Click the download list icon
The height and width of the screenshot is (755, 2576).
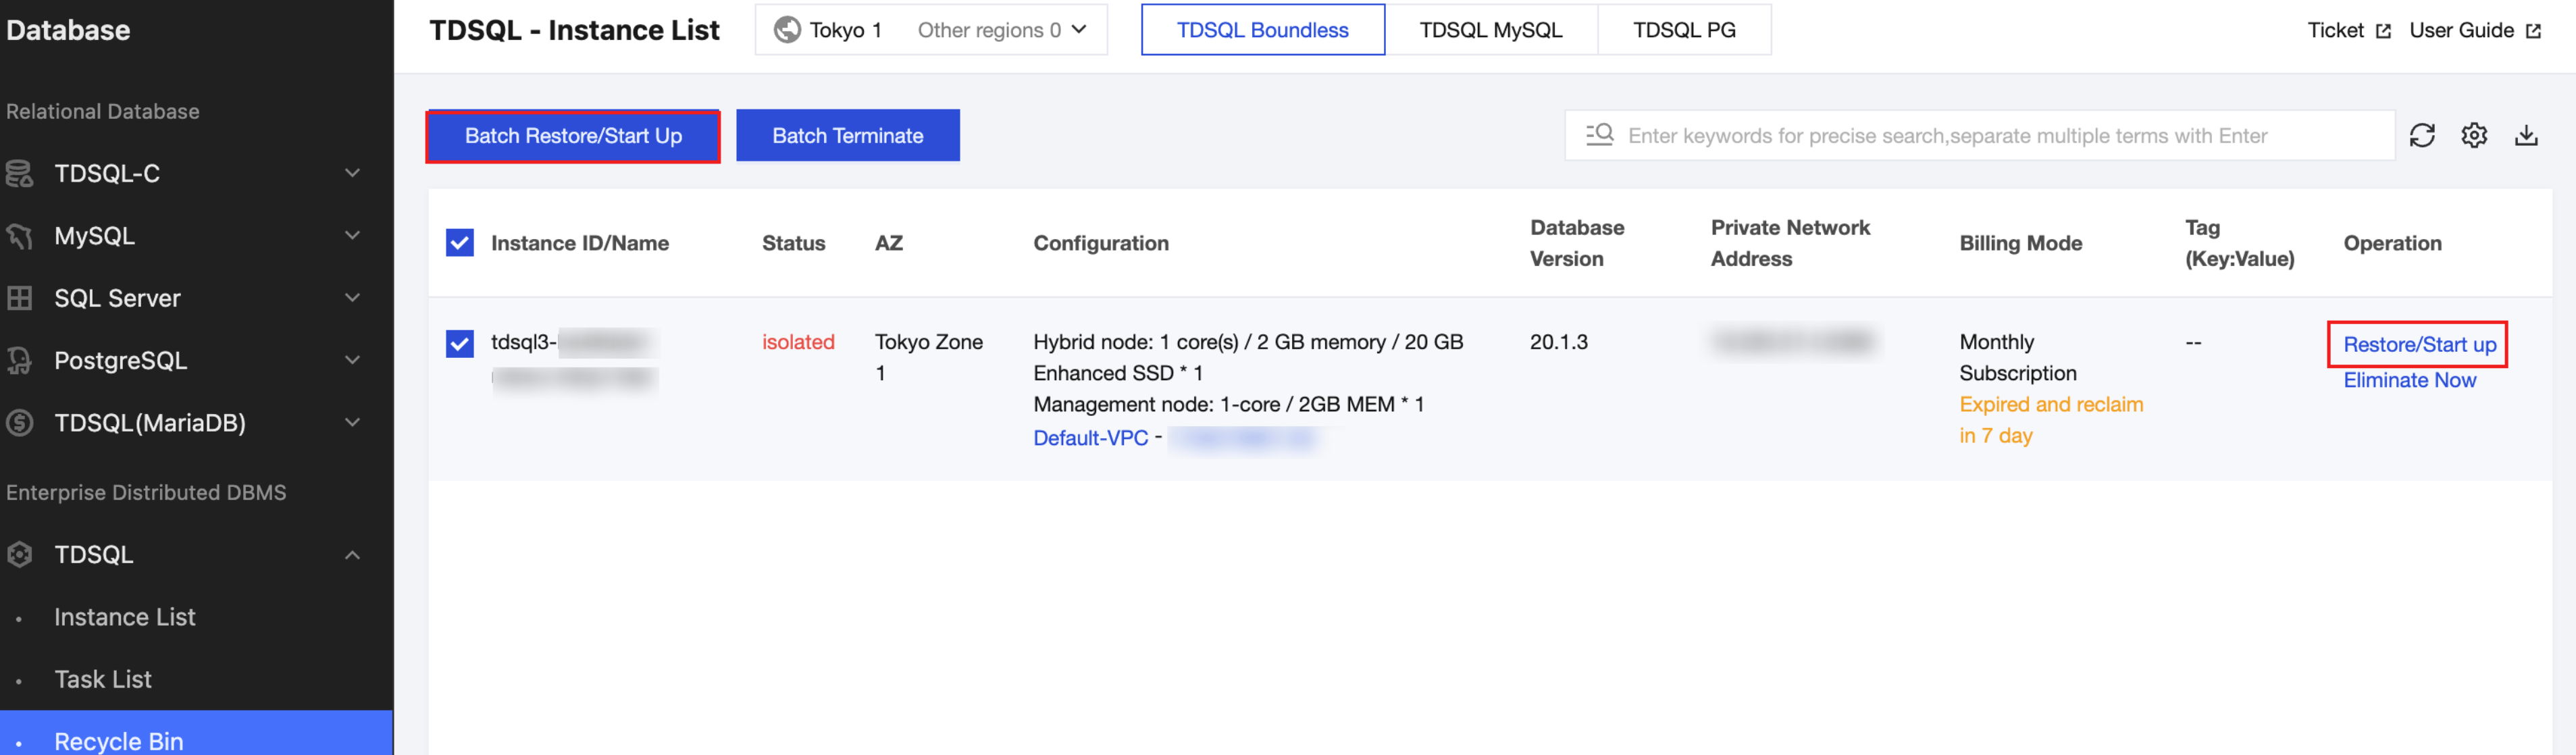point(2526,135)
